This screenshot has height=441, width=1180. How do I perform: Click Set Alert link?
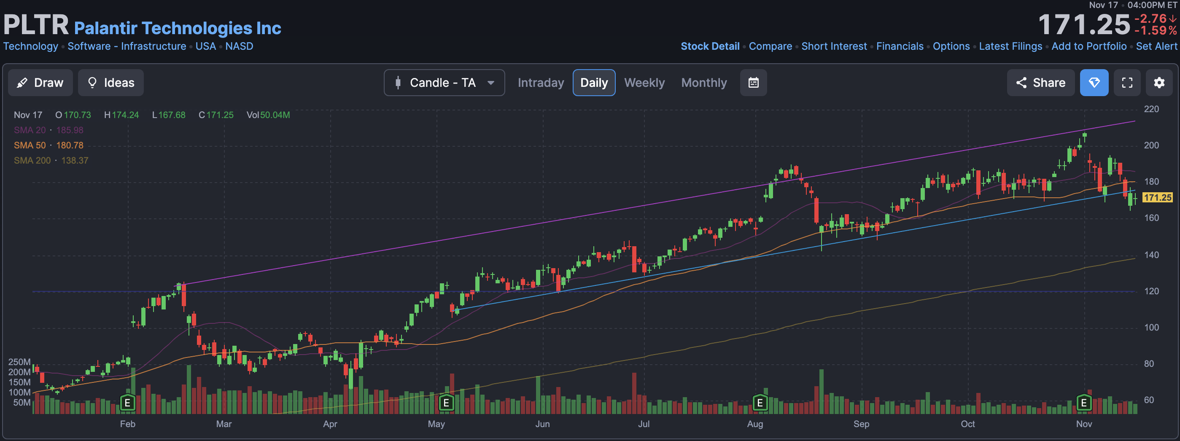coord(1156,46)
